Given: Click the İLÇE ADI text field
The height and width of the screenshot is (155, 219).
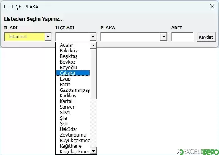Looking at the screenshot, I should tap(73, 37).
